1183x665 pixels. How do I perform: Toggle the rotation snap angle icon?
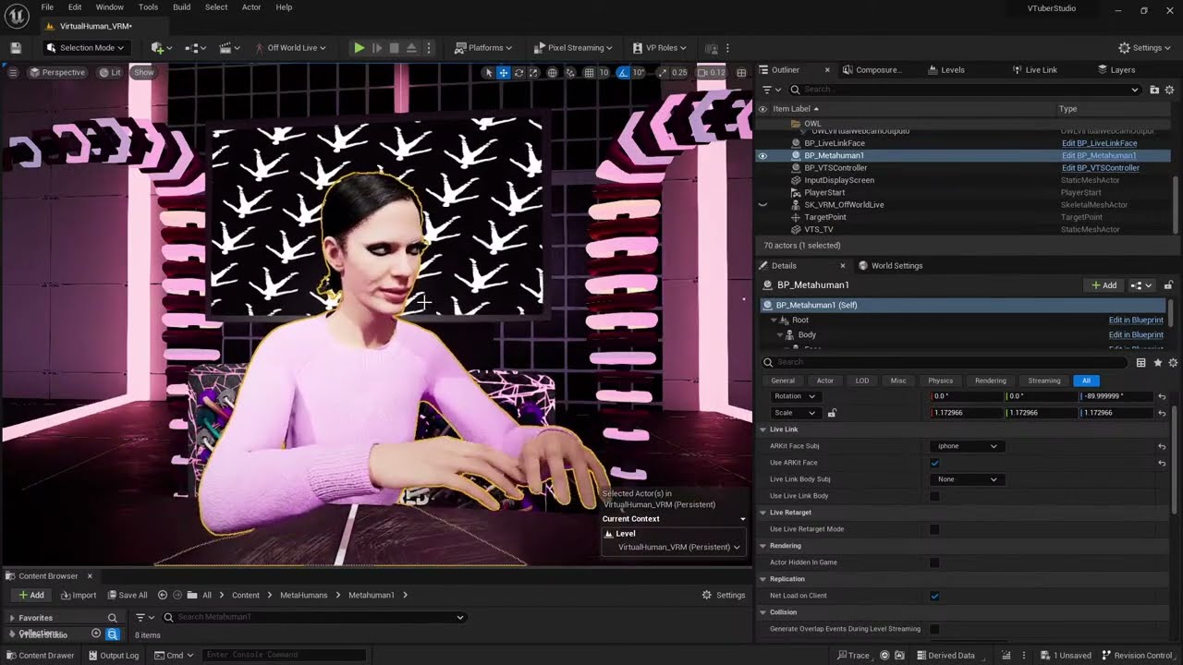pyautogui.click(x=623, y=73)
